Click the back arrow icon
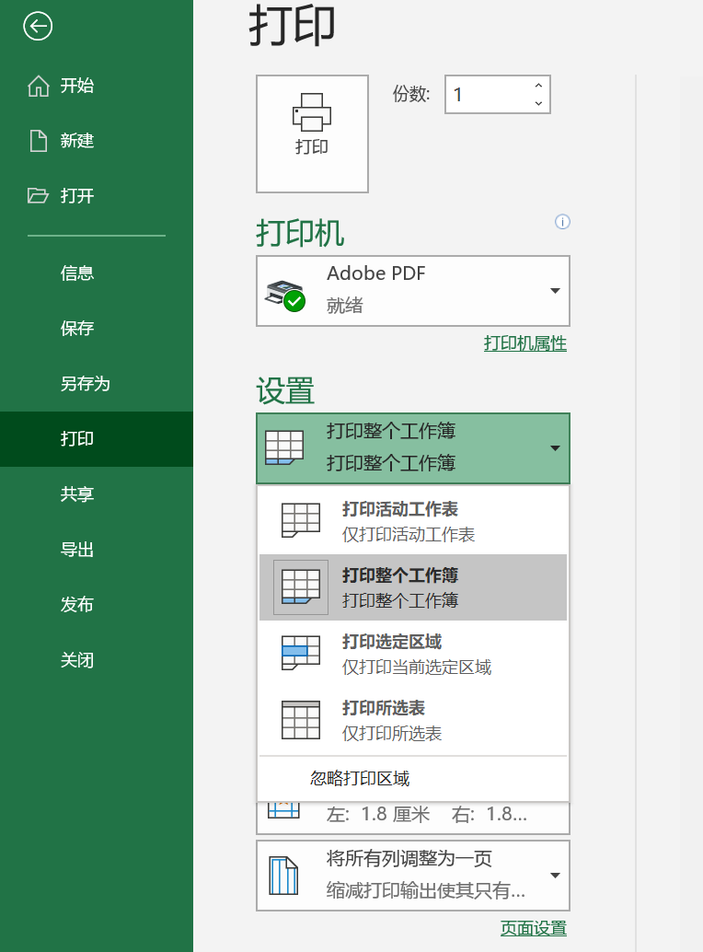The image size is (703, 952). 38,26
